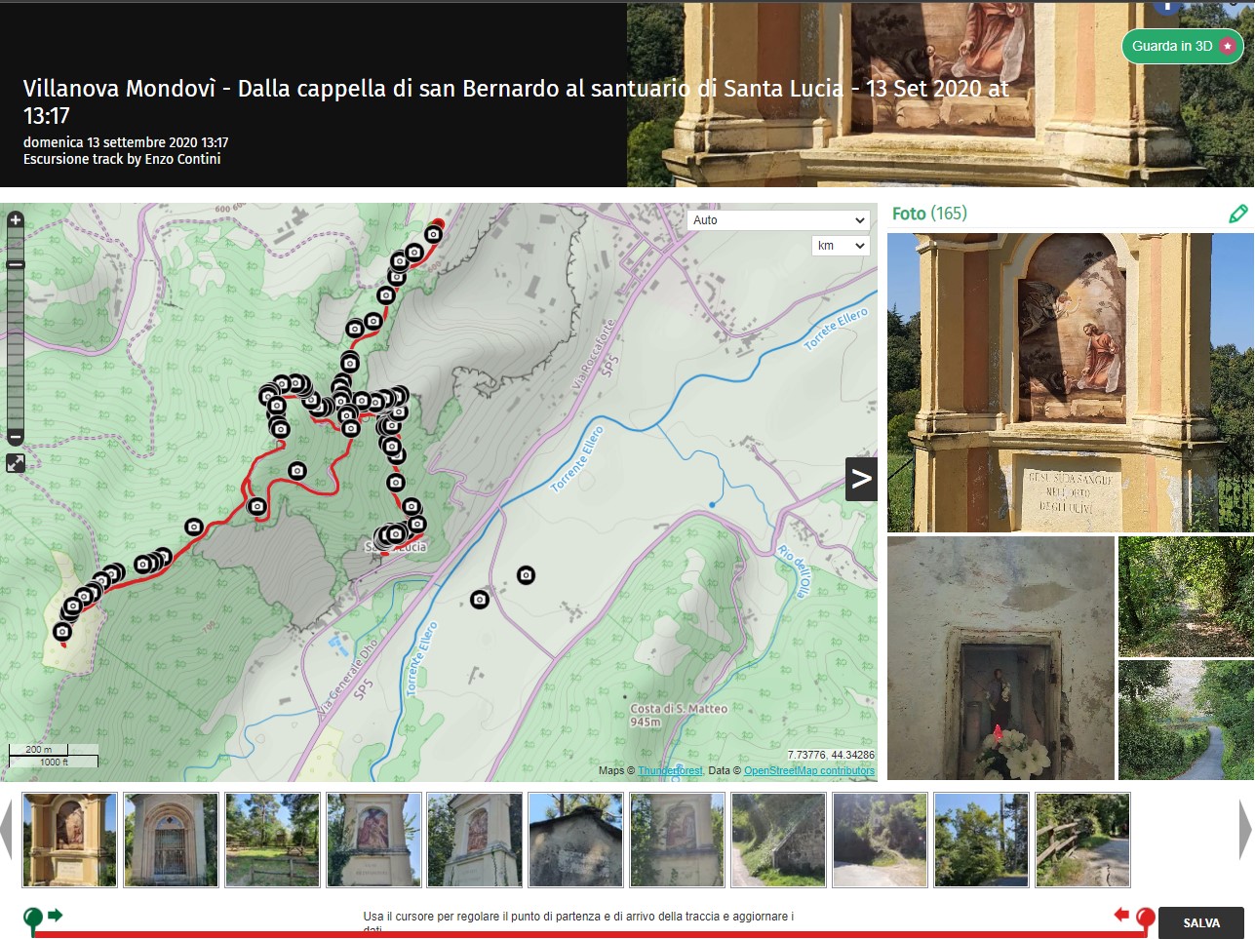Viewport: 1255px width, 939px height.
Task: Click the green pencil edit photos icon
Action: [x=1237, y=214]
